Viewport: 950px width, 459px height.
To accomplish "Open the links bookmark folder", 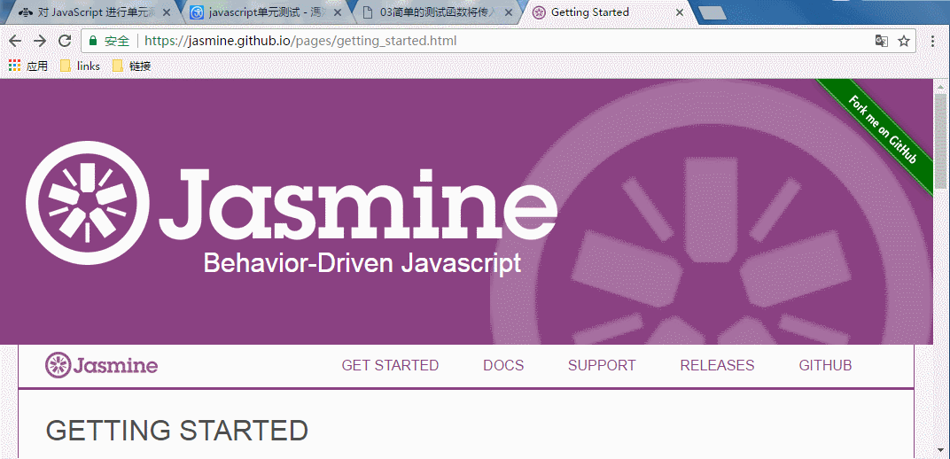I will point(80,66).
